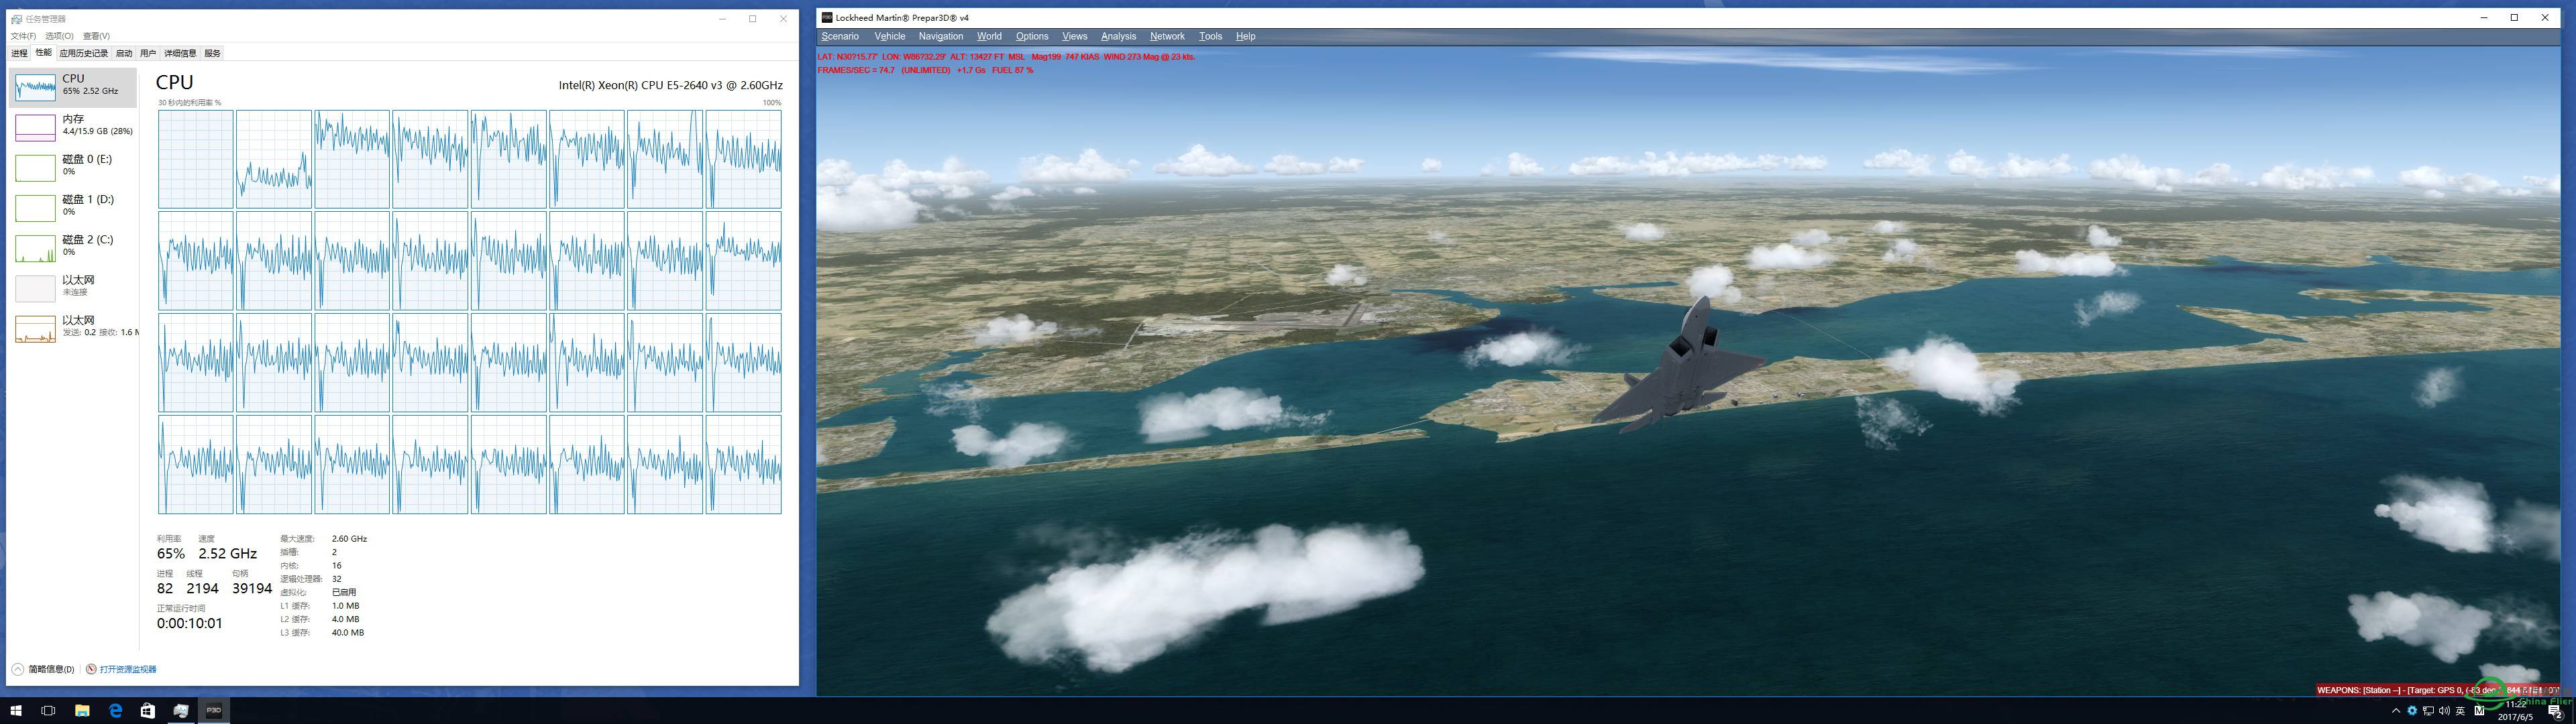The image size is (2576, 724).
Task: Click the P3D taskbar icon
Action: tap(213, 711)
